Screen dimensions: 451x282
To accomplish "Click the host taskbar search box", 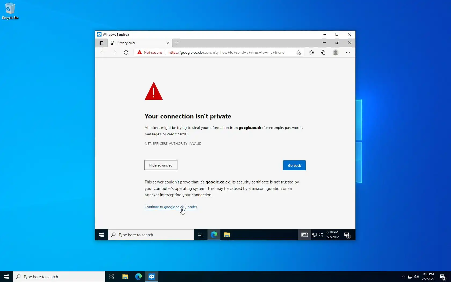I will point(59,277).
